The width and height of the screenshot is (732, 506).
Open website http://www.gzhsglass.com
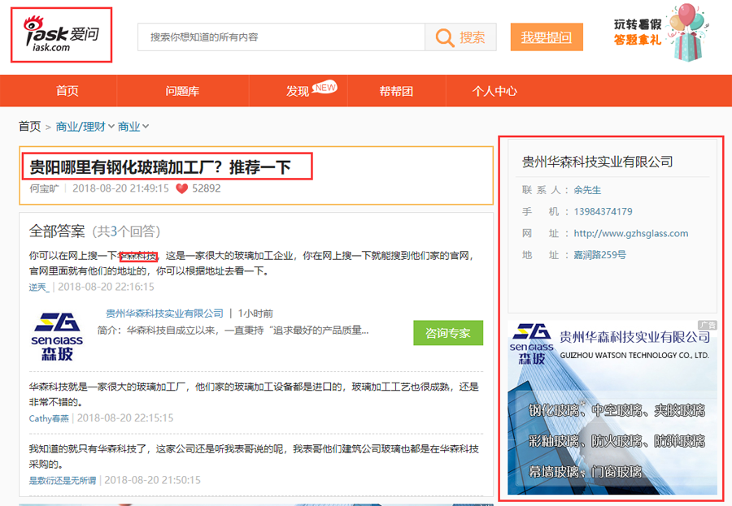[631, 233]
